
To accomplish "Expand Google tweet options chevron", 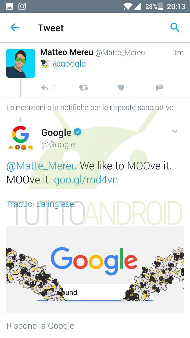I will [x=175, y=131].
